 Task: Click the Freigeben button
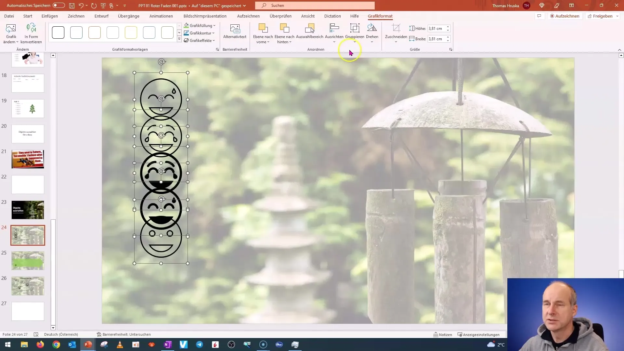click(603, 16)
